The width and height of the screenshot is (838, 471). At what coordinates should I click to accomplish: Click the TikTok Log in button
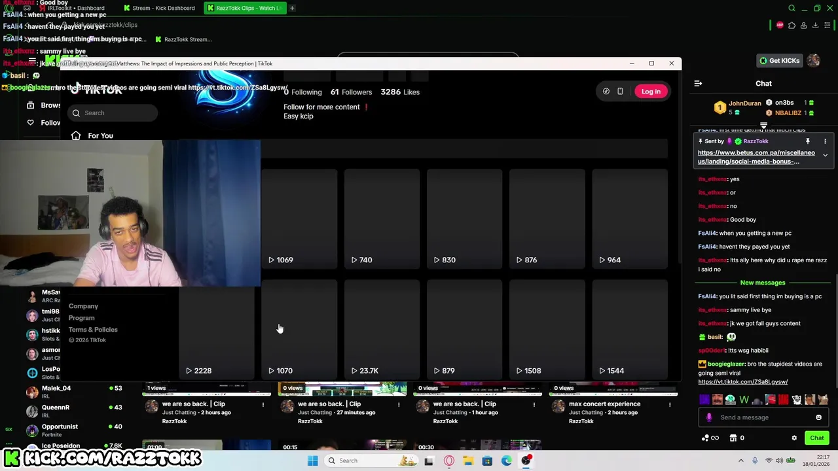(651, 92)
